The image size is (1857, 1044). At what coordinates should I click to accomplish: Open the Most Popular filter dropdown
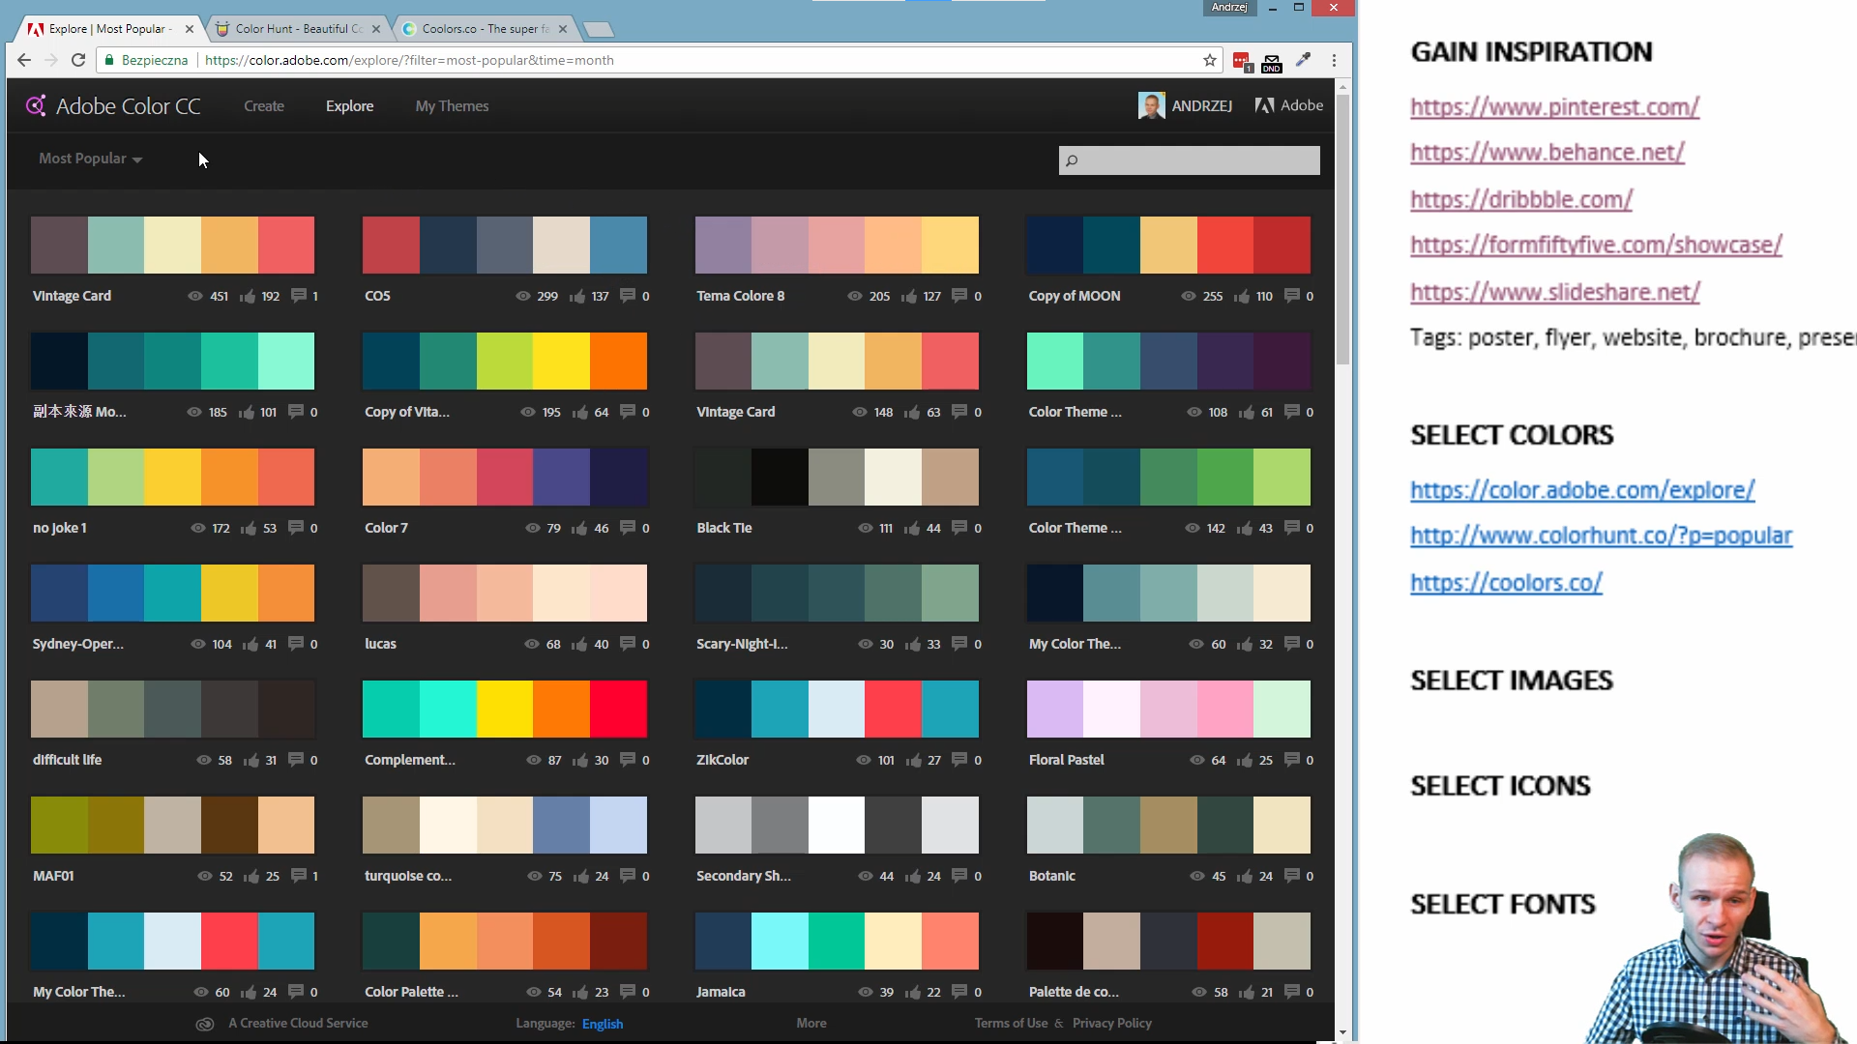[90, 159]
